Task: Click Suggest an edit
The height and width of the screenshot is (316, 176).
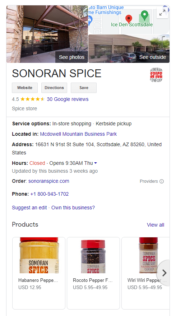Action: (29, 208)
